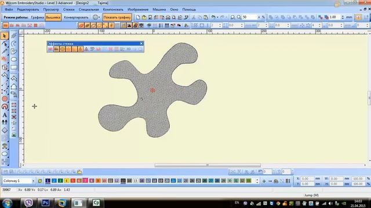This screenshot has width=371, height=208.
Task: Select the red circle tool
Action: click(x=5, y=99)
